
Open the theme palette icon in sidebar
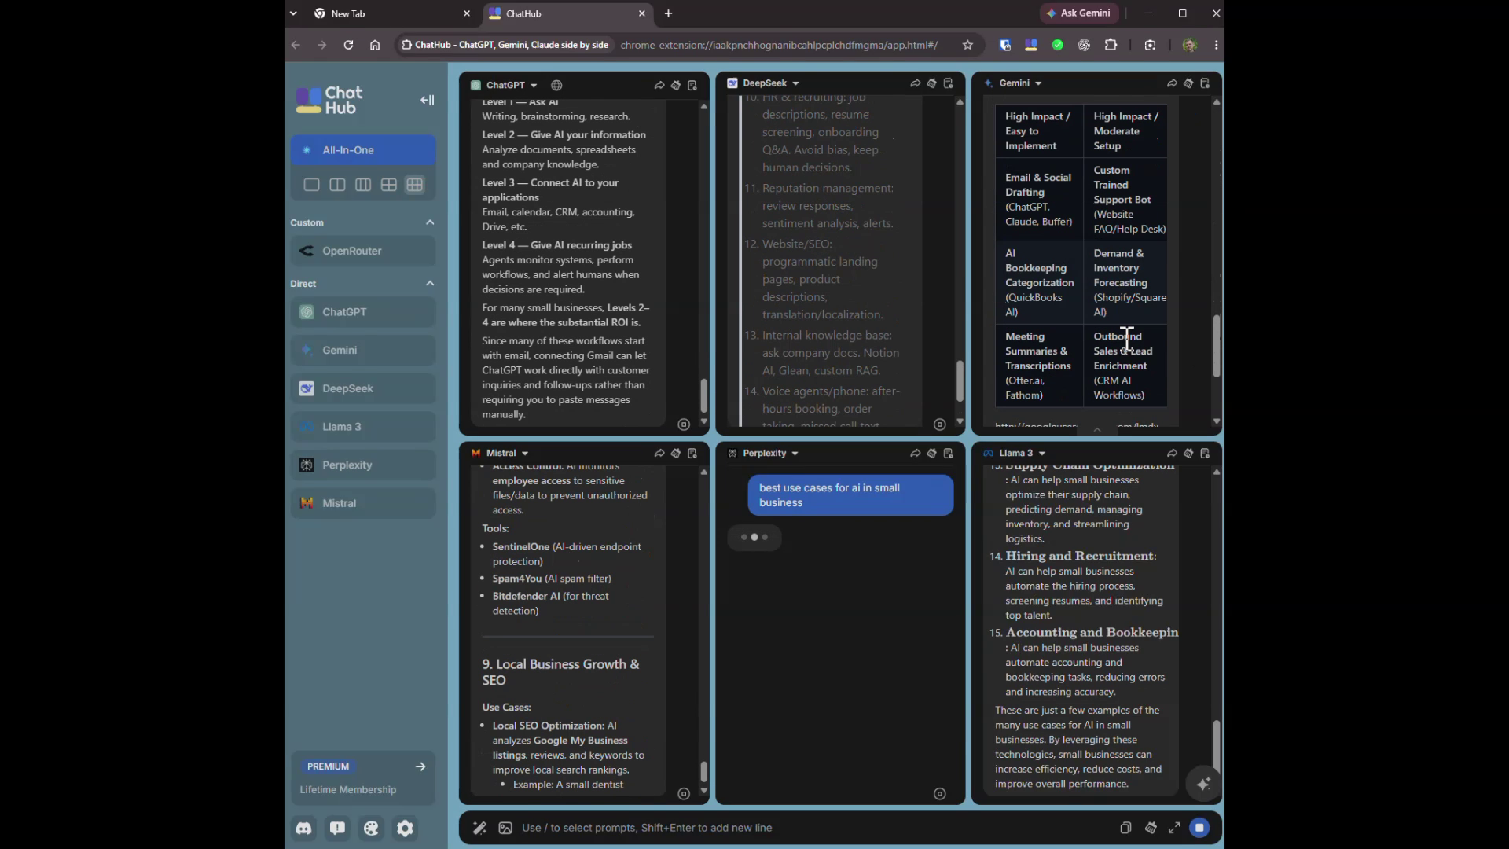(371, 828)
